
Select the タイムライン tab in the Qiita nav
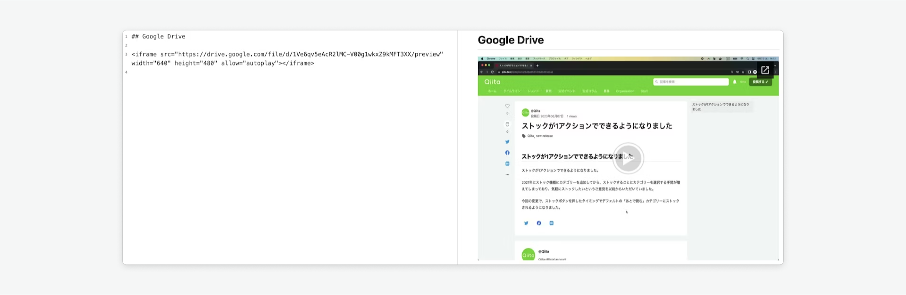512,91
